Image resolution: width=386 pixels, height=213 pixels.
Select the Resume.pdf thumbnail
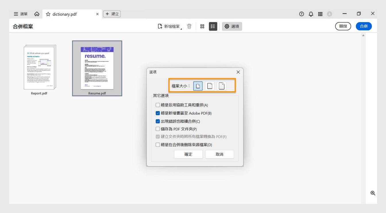97,68
